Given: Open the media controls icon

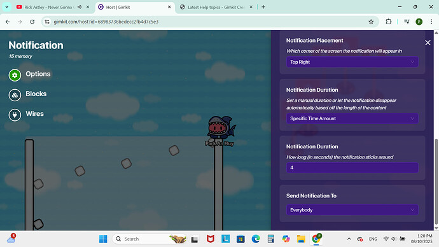Looking at the screenshot, I should click(x=407, y=22).
